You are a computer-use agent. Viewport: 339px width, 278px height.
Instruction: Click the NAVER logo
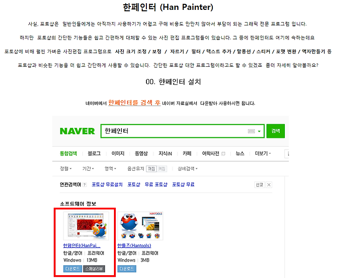click(x=77, y=131)
